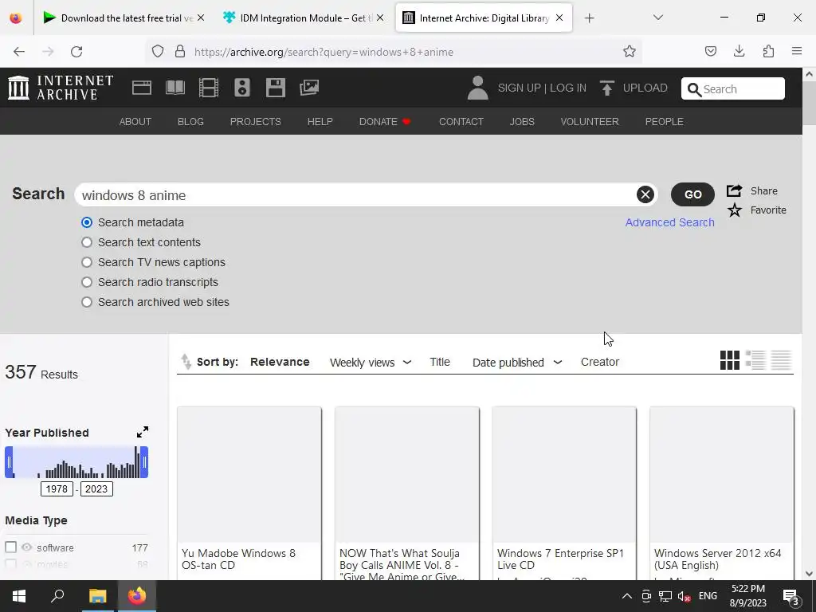Show hidden system tray icons
816x612 pixels.
[627, 596]
